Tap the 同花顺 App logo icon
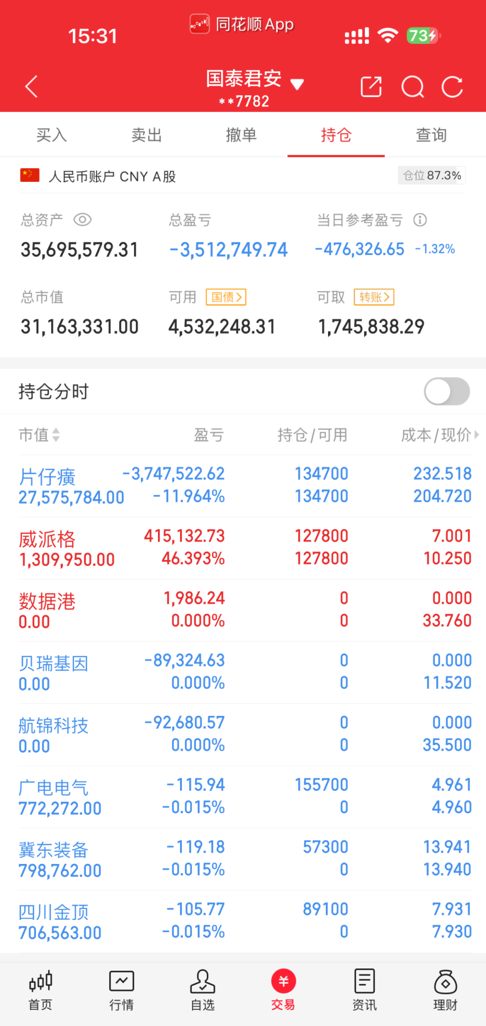 point(199,24)
